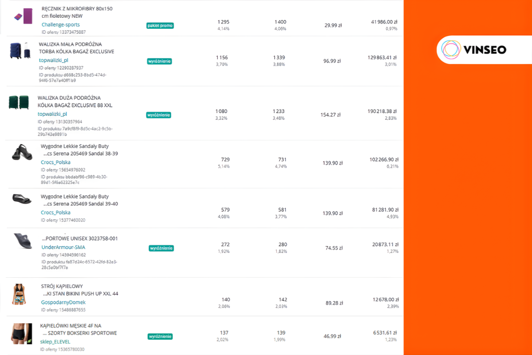The height and width of the screenshot is (355, 532).
Task: Open topwalizki_pl seller of WALIZKA MAŁA
Action: [x=54, y=60]
